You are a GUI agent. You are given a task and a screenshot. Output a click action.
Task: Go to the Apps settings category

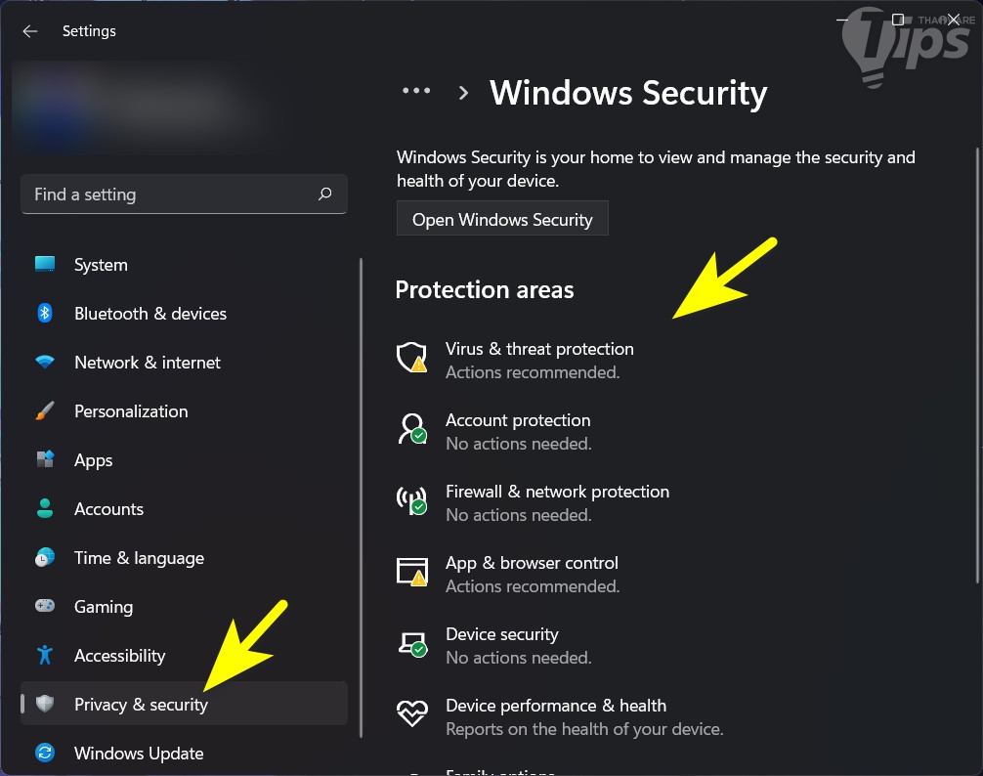pyautogui.click(x=94, y=460)
